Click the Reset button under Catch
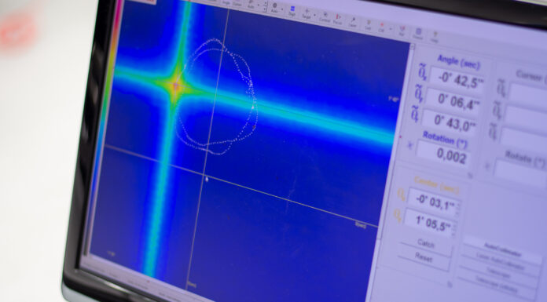Image resolution: width=547 pixels, height=302 pixels. (424, 258)
